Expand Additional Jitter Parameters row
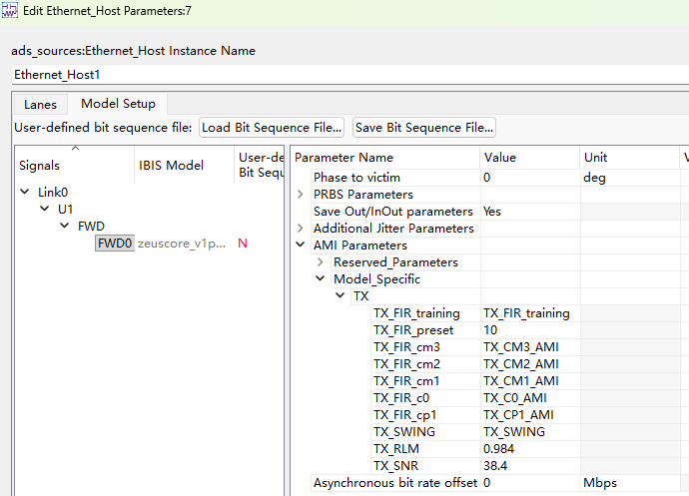The height and width of the screenshot is (496, 689). coord(301,228)
